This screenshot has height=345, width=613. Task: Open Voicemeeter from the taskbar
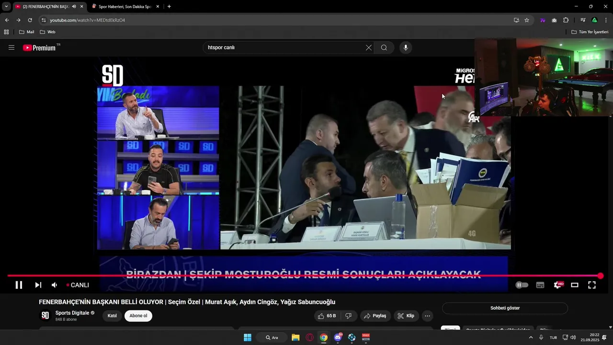(366, 338)
